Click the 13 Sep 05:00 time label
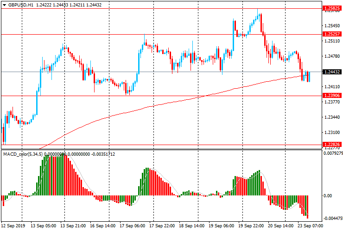Viewport: 343px width, 231px height. pos(43,226)
